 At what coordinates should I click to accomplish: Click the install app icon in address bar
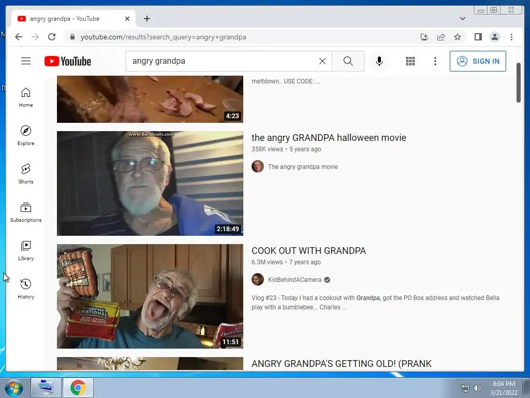point(424,37)
